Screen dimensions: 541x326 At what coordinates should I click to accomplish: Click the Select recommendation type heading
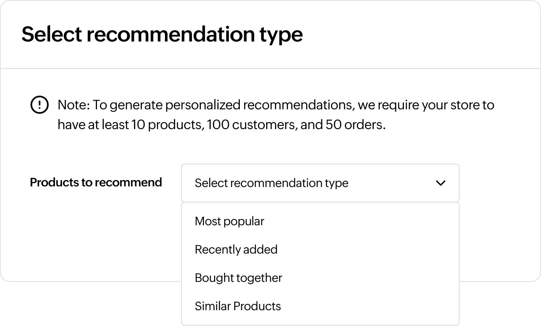(162, 34)
